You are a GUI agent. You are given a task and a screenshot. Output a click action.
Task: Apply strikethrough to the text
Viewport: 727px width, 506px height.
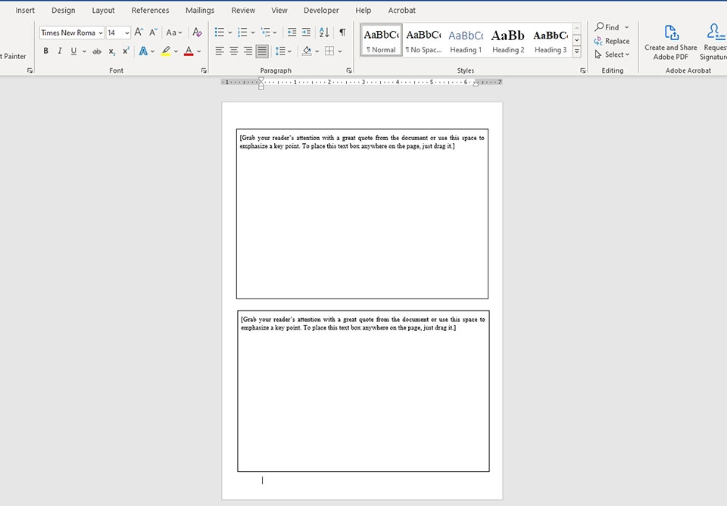96,52
